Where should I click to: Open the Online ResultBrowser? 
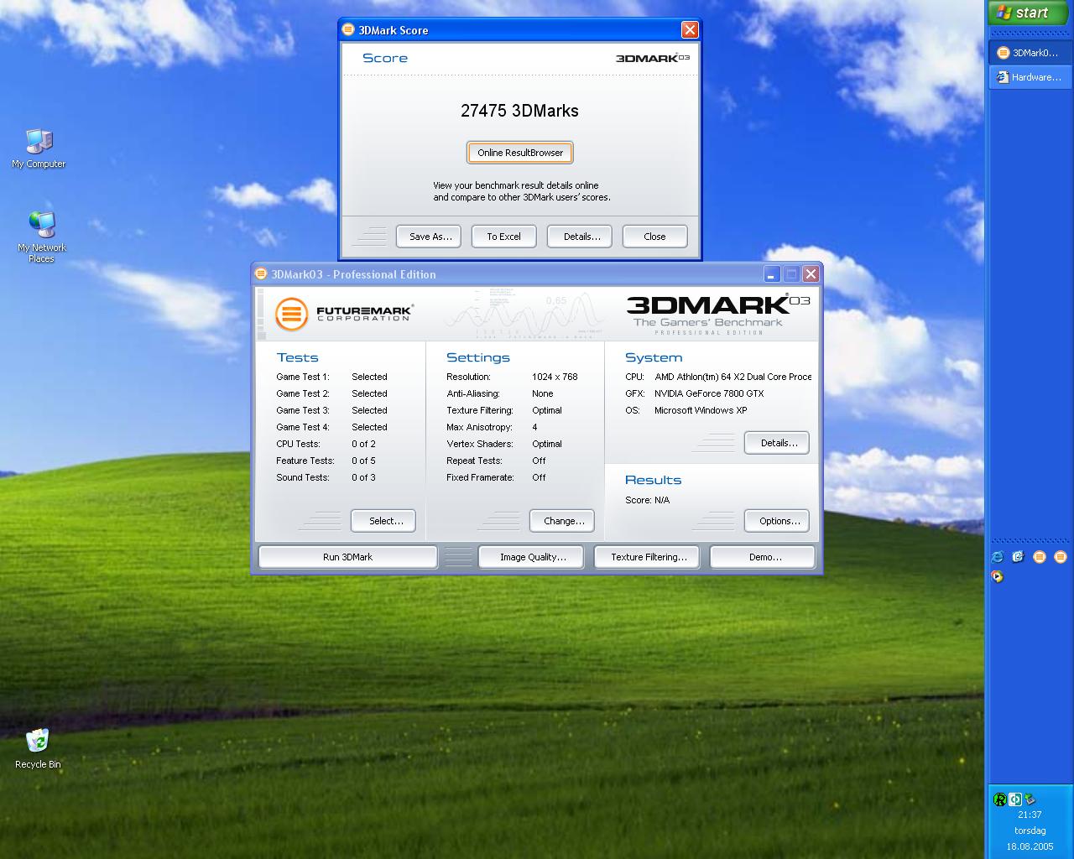(x=520, y=153)
